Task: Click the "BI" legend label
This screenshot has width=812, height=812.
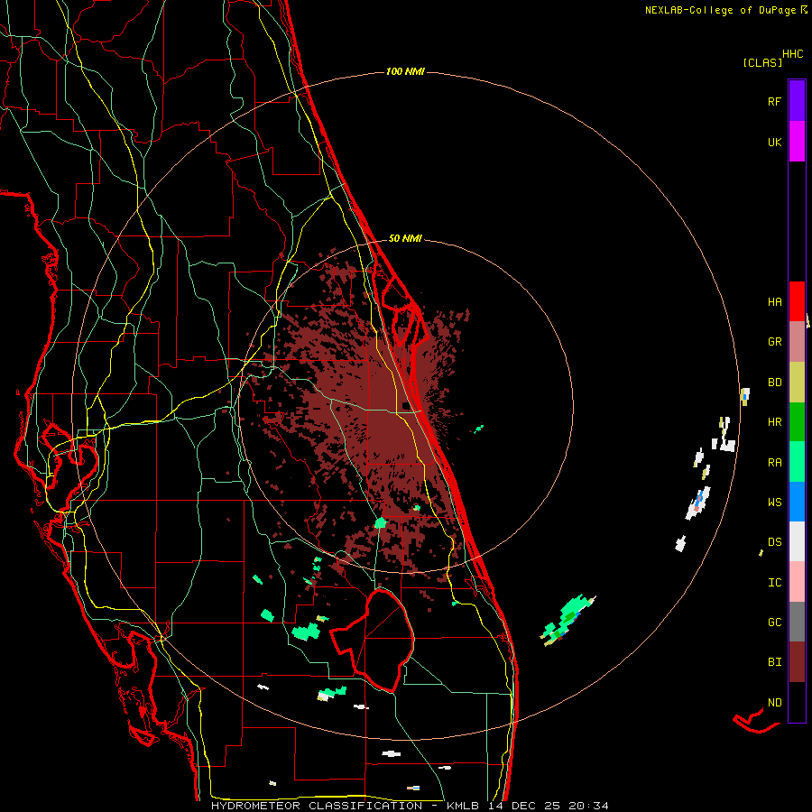Action: (x=774, y=662)
